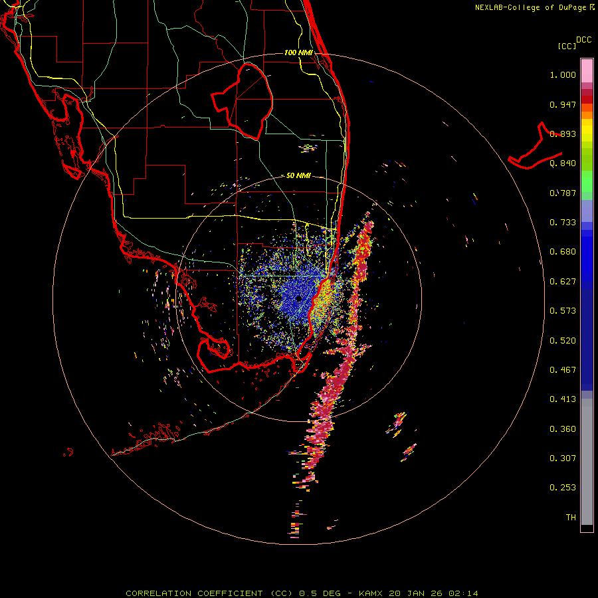The width and height of the screenshot is (598, 598).
Task: Click the 0.573 scale value
Action: (x=563, y=311)
